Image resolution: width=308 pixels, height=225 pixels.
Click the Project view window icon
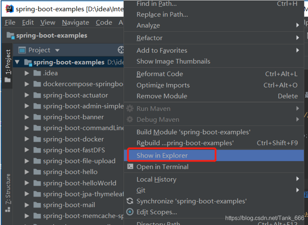(22, 50)
